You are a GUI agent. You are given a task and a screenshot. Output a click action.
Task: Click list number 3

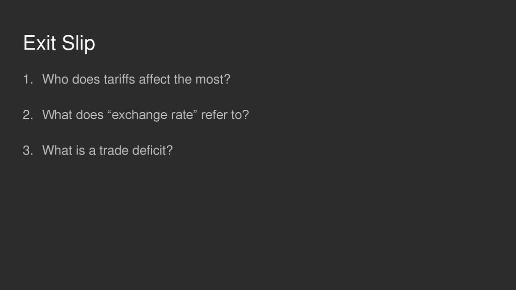coord(28,150)
